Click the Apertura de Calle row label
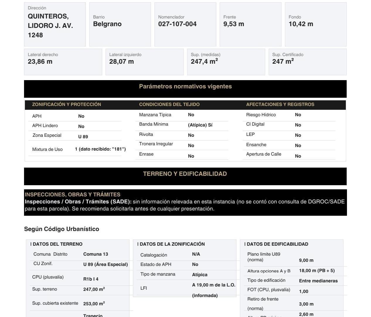The width and height of the screenshot is (371, 317). pyautogui.click(x=264, y=154)
